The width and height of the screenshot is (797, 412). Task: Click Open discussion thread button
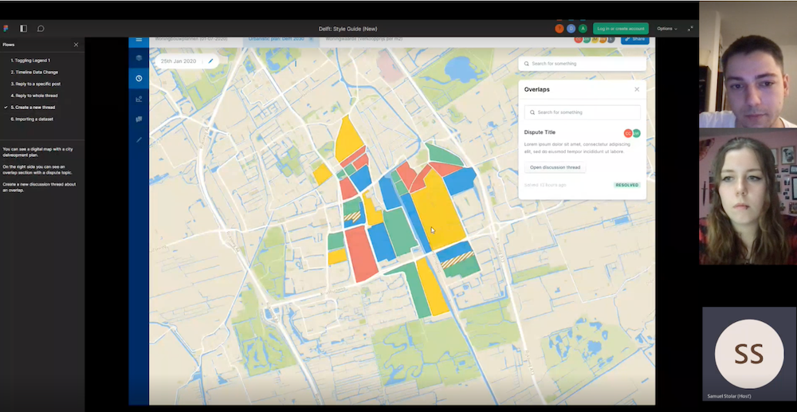click(x=556, y=167)
